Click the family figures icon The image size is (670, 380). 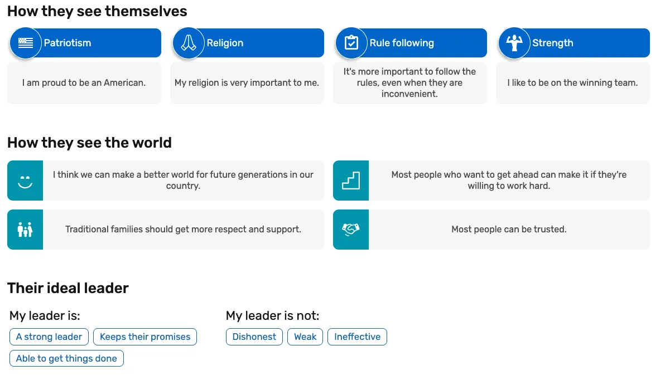point(25,230)
